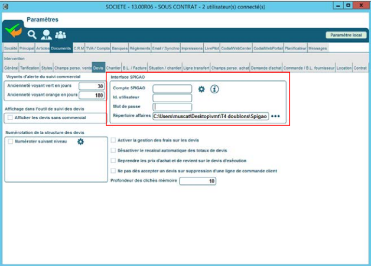This screenshot has width=371, height=266.
Task: Click the application icon in title bar
Action: (6, 7)
